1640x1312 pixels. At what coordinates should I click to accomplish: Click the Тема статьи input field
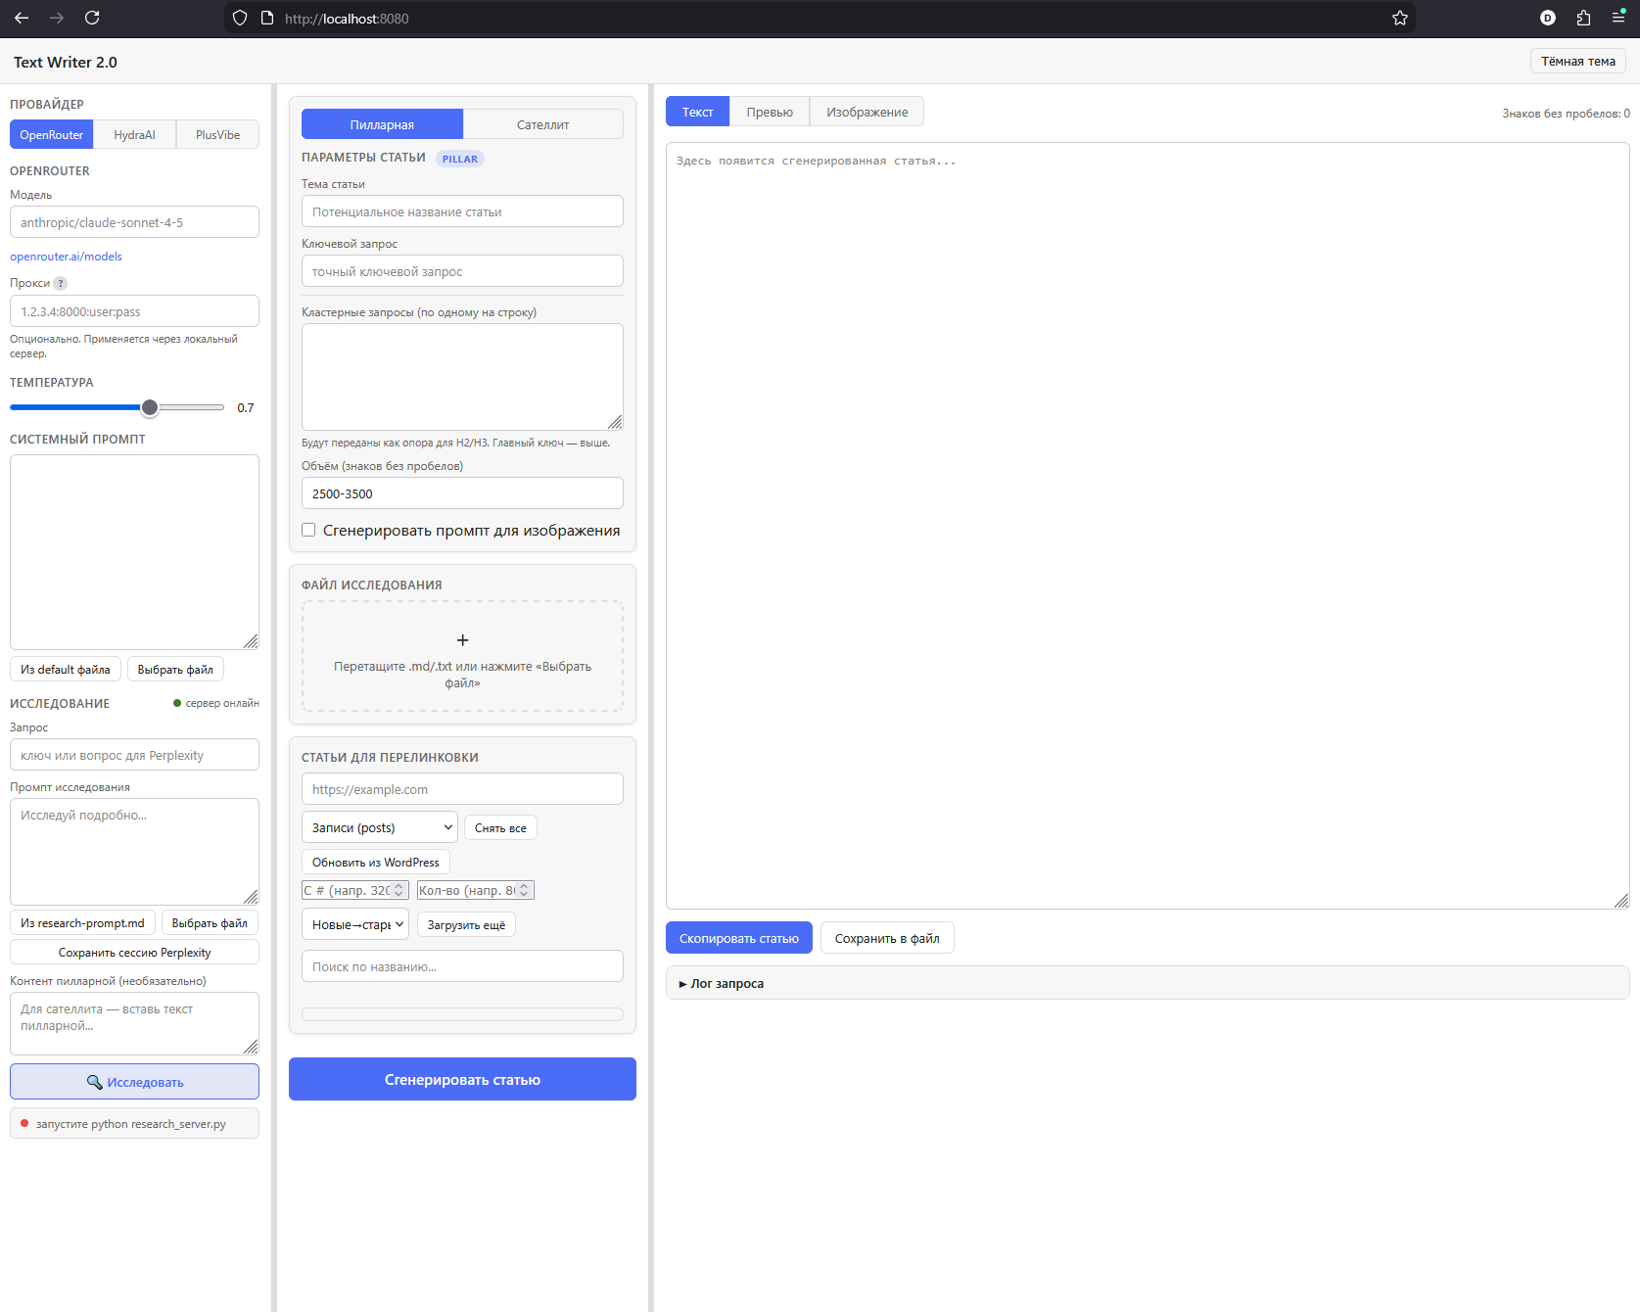[462, 211]
